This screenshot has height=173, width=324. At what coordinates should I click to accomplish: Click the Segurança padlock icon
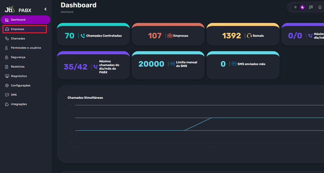(x=7, y=57)
